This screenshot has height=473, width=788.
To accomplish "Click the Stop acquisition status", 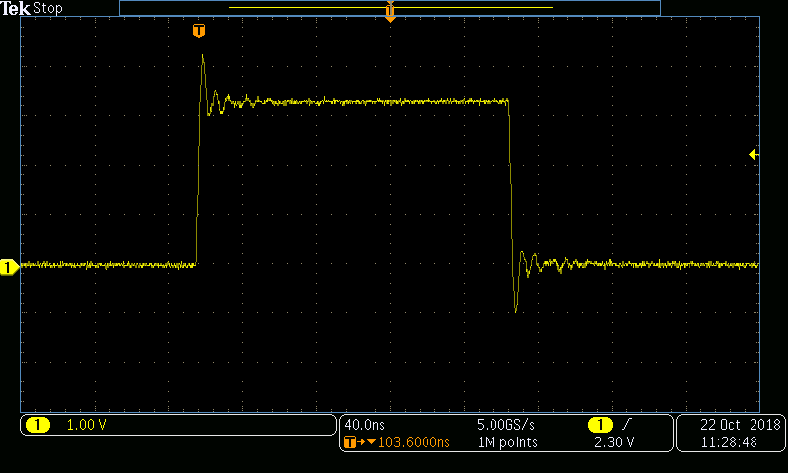I will 48,8.
